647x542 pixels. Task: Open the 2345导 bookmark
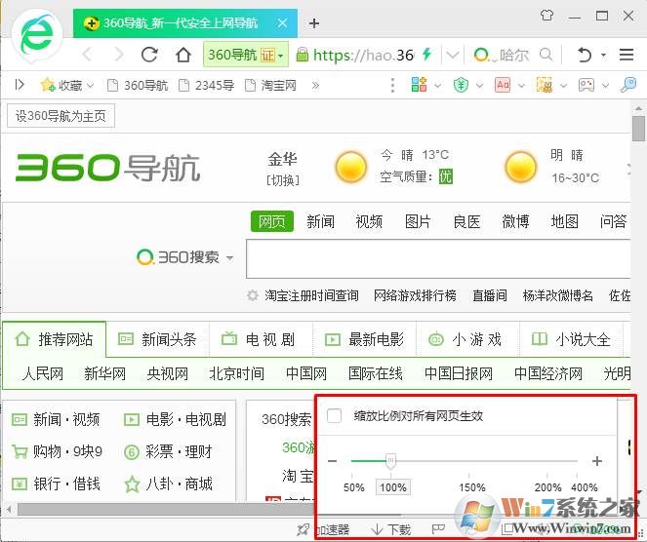[x=206, y=86]
